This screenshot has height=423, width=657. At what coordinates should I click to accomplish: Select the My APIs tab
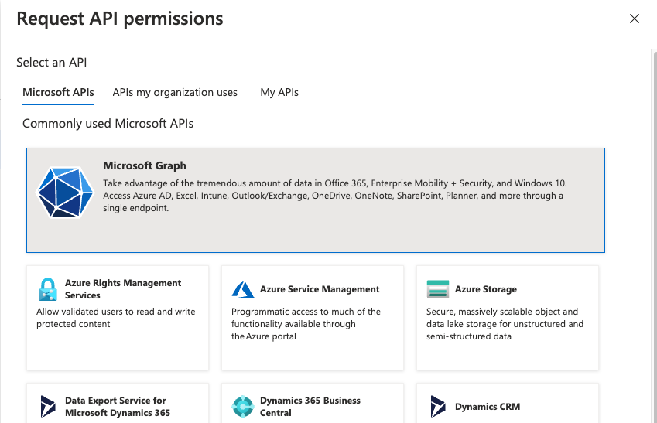[x=279, y=92]
